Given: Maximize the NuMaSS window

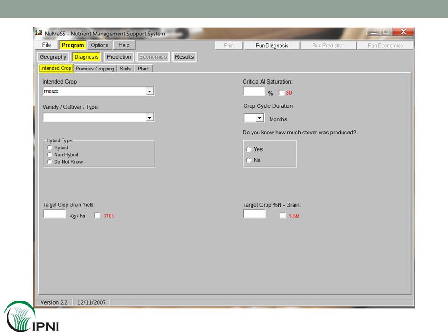Looking at the screenshot, I should (x=386, y=32).
